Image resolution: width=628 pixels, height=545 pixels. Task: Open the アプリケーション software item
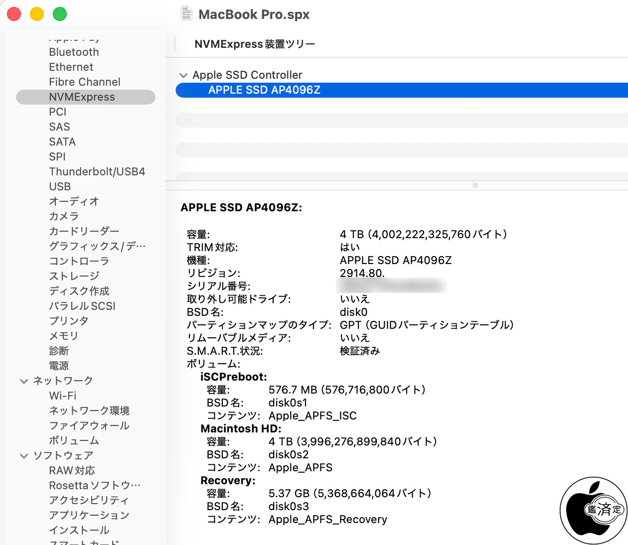(x=89, y=515)
